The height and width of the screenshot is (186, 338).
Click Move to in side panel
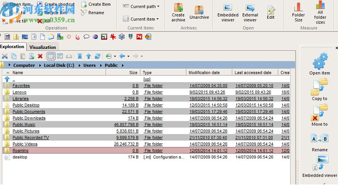click(x=320, y=115)
